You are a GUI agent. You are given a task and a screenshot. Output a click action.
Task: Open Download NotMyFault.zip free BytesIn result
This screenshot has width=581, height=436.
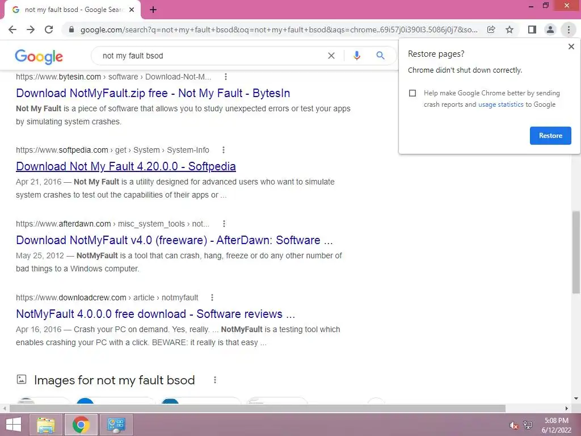pos(153,93)
